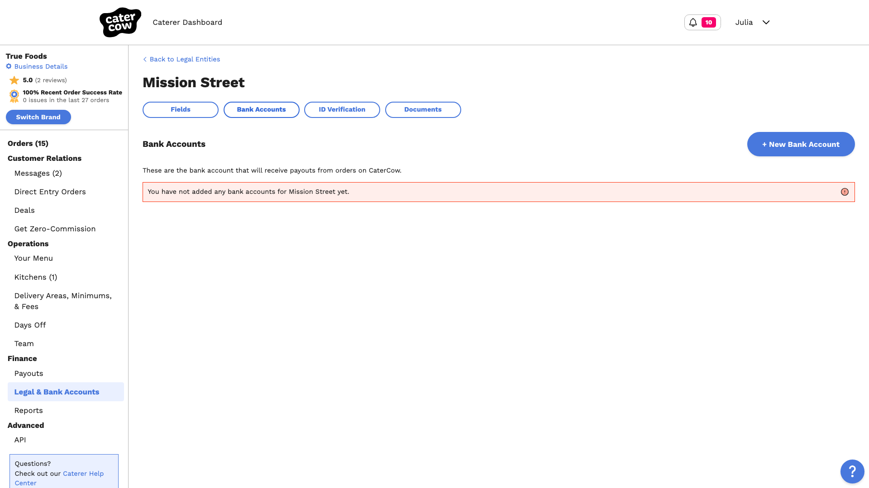Select the Documents tab
869x488 pixels.
[423, 110]
